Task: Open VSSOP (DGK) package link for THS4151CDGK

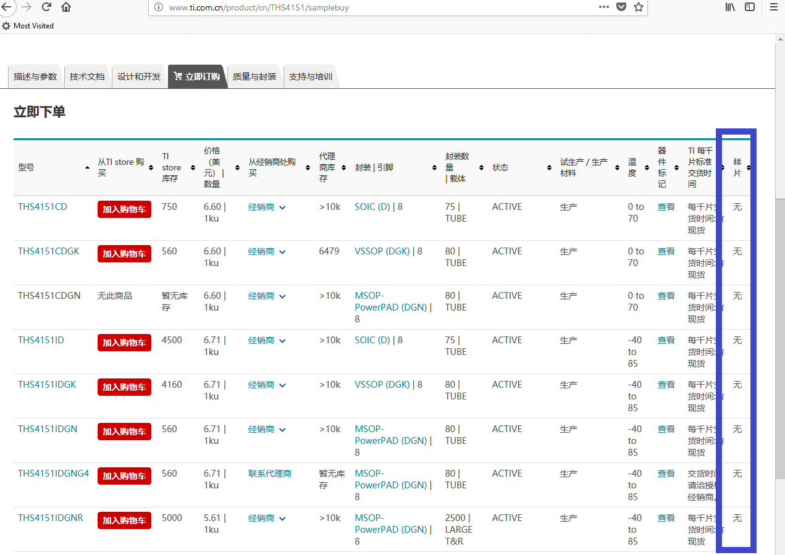Action: [x=382, y=251]
